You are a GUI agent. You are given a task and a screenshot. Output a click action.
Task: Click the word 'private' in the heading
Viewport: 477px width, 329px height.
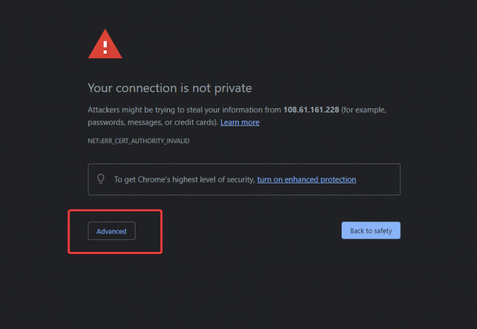[x=233, y=88]
